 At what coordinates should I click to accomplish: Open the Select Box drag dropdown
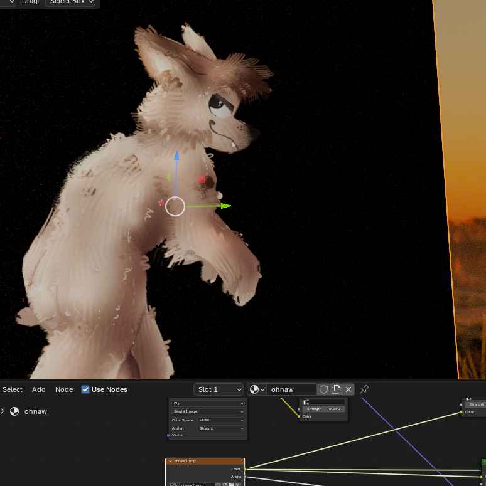click(x=70, y=2)
